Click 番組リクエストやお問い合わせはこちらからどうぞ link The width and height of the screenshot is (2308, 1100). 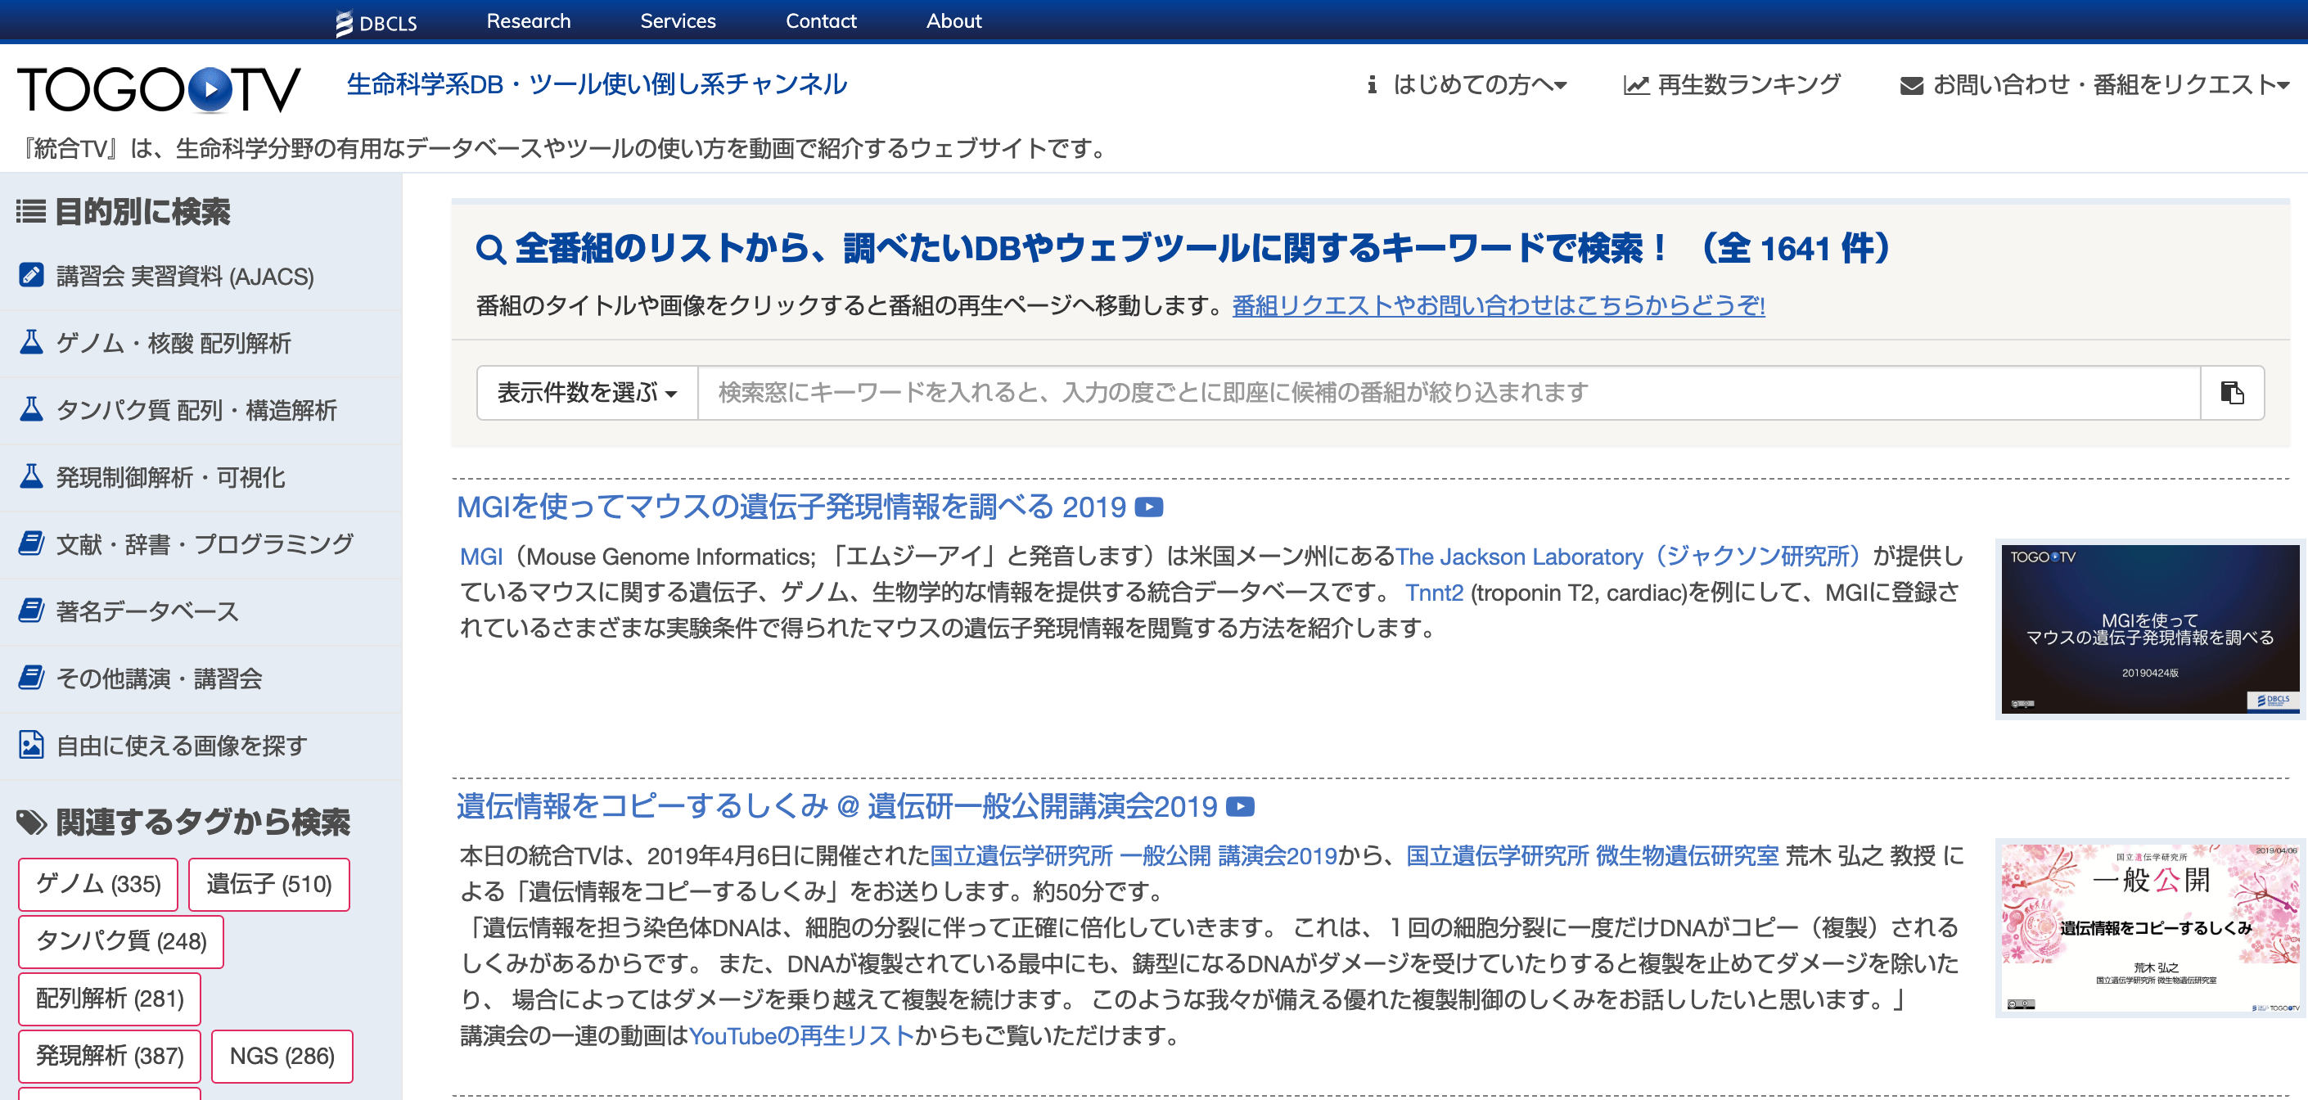click(x=1498, y=305)
